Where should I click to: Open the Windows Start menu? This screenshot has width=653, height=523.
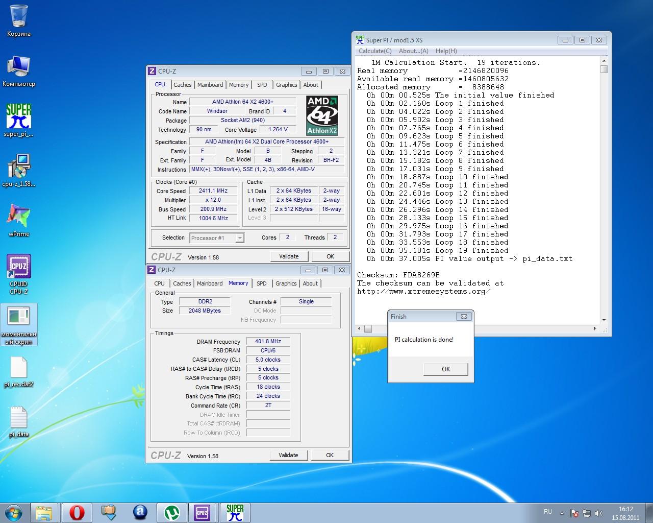pos(14,512)
